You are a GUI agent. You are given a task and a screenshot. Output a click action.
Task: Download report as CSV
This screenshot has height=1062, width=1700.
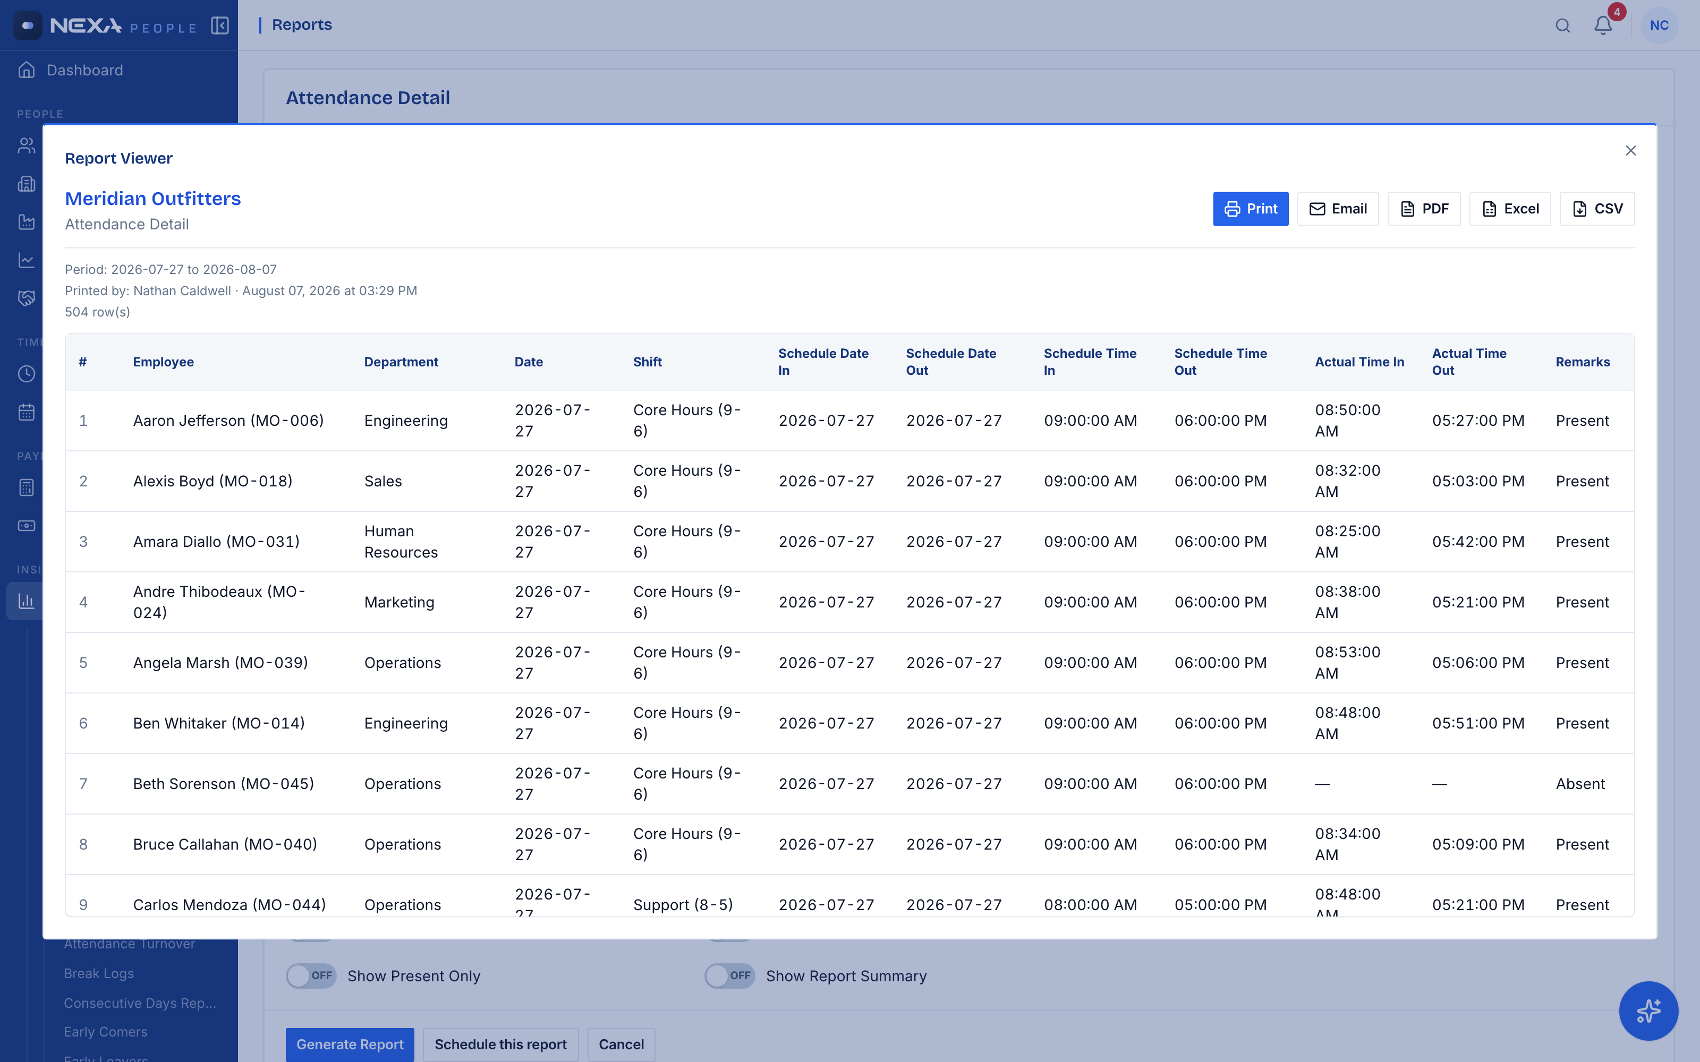pyautogui.click(x=1597, y=209)
